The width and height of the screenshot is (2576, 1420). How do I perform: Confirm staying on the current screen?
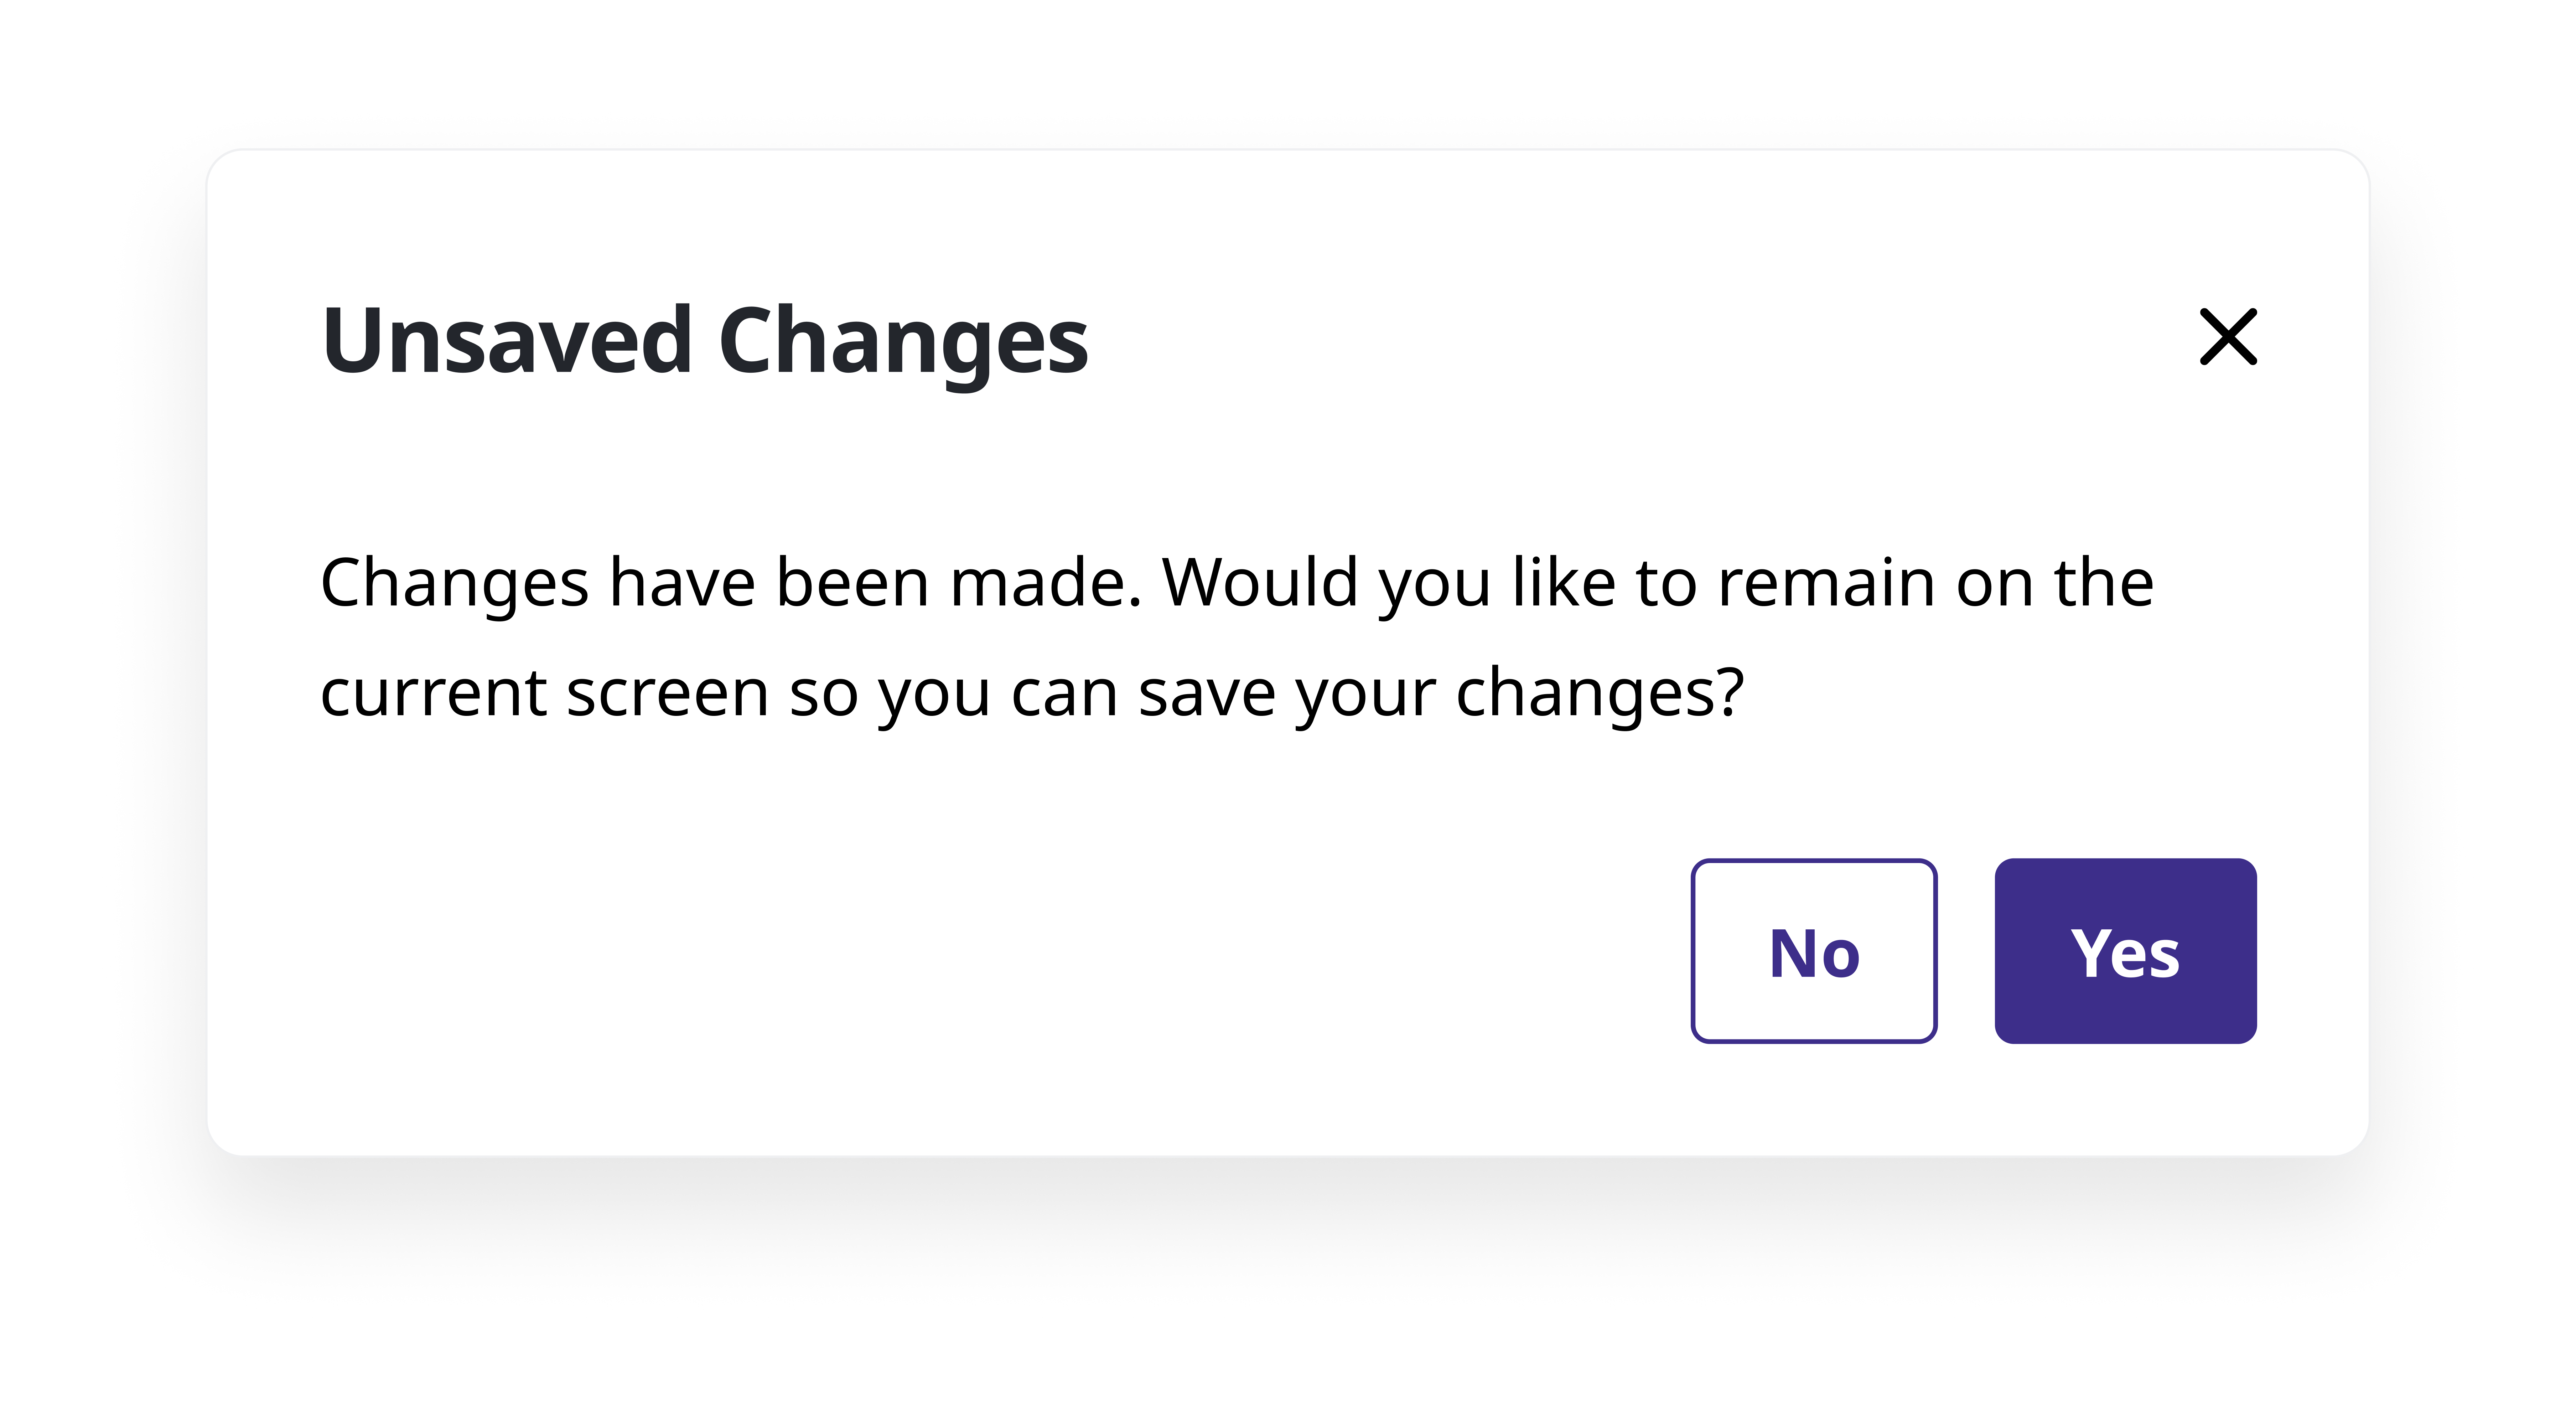[2125, 951]
